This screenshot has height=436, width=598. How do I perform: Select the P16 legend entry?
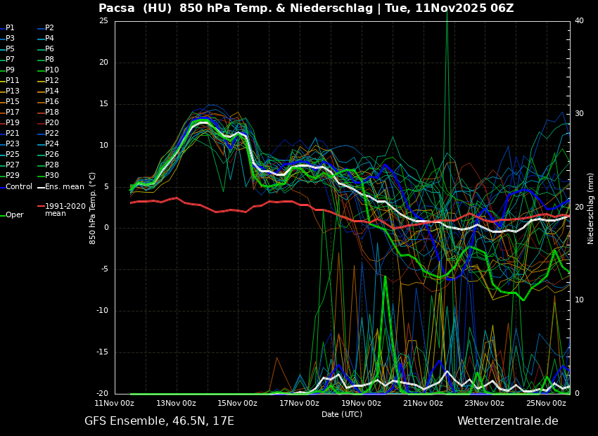51,102
